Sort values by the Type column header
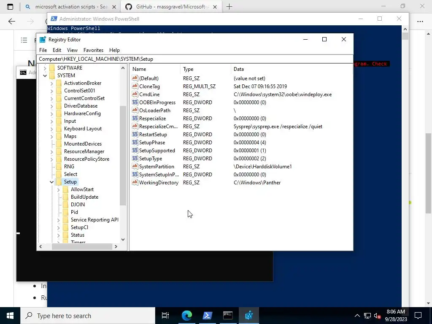Image resolution: width=432 pixels, height=324 pixels. [x=206, y=69]
